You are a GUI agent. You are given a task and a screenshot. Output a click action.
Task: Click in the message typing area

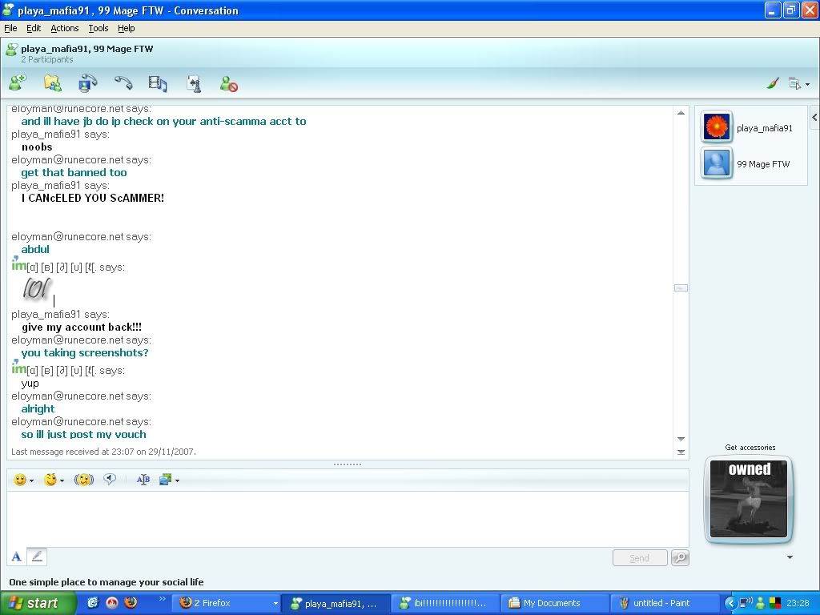(x=348, y=518)
